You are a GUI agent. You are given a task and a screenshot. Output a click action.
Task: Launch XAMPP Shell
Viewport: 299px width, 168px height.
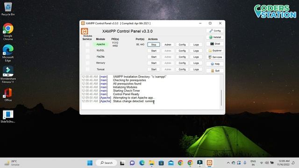point(215,44)
